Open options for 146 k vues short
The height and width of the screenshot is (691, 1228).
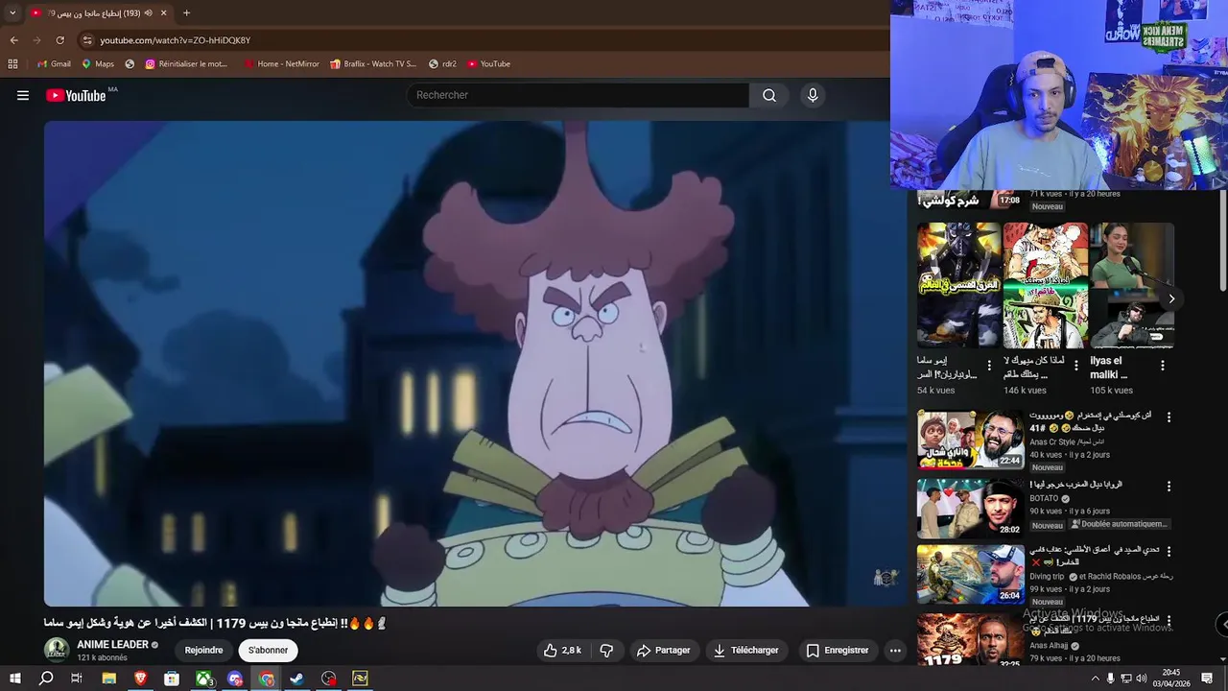(x=1076, y=366)
